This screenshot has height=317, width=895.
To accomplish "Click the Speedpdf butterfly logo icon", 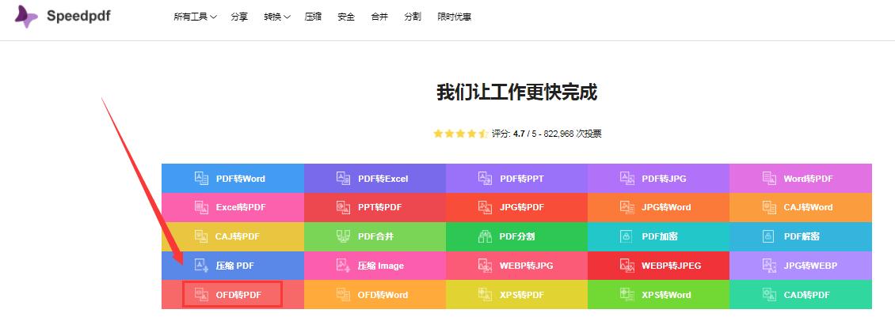I will [x=26, y=17].
